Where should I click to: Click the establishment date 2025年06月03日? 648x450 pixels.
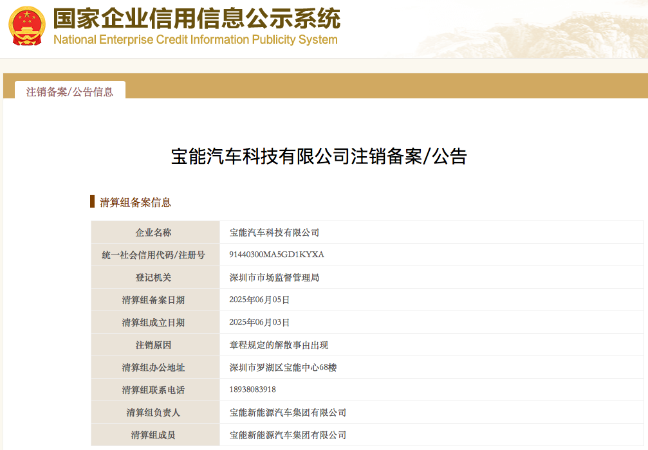[259, 323]
